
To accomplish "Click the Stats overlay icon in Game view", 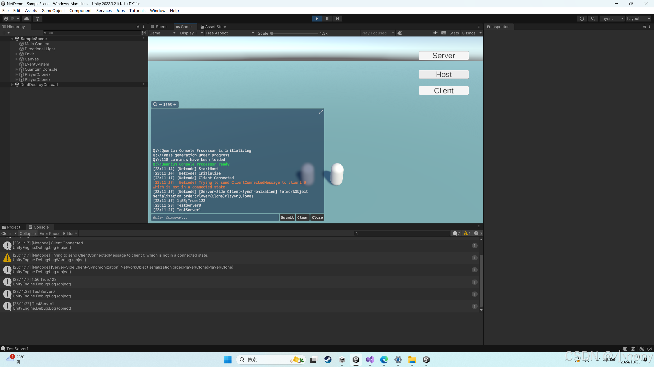I will (x=454, y=33).
